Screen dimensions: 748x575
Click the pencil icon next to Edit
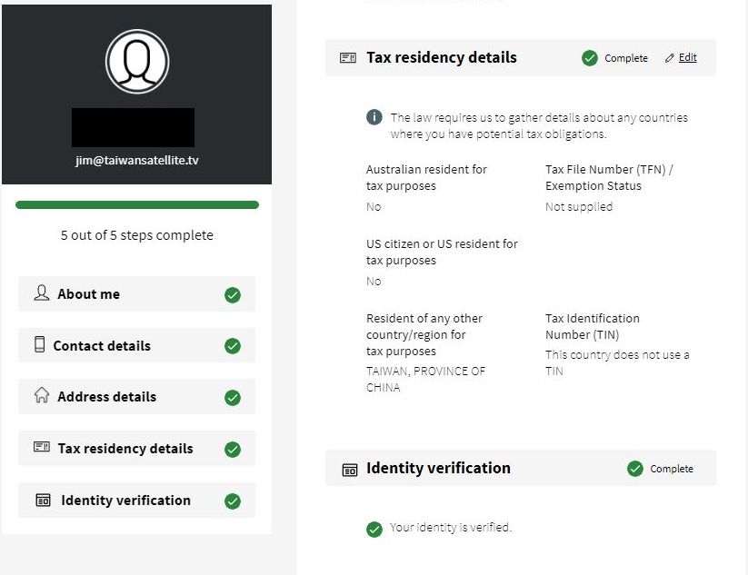(x=670, y=58)
